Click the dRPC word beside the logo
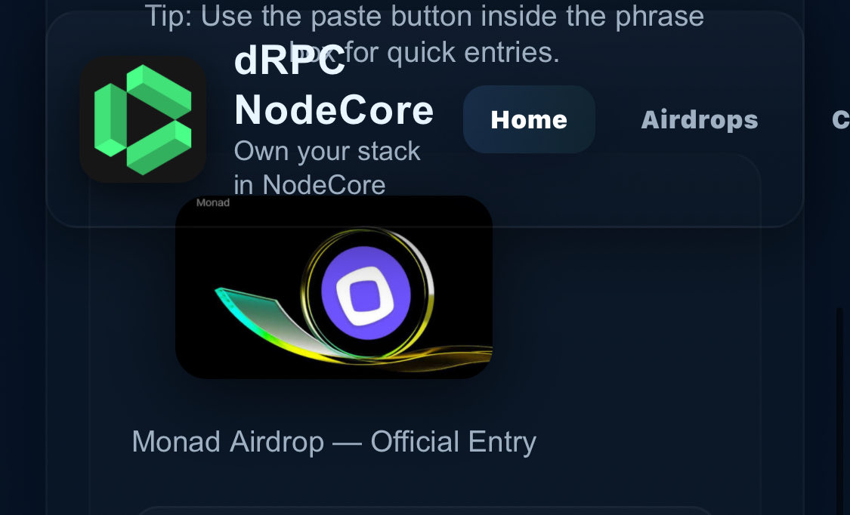The height and width of the screenshot is (515, 850). 289,60
